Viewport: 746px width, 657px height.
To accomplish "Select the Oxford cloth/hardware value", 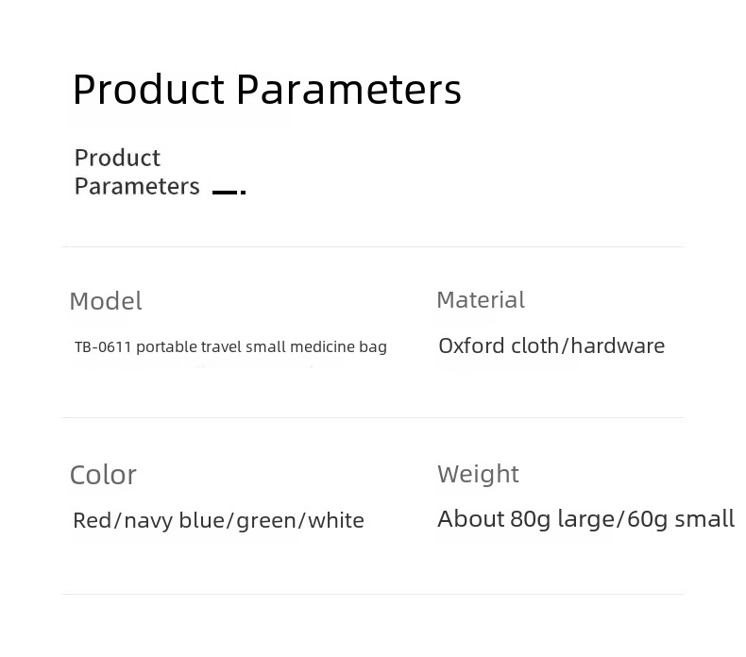I will (x=551, y=345).
